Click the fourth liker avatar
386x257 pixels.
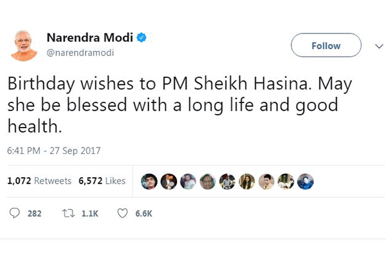[x=208, y=182]
